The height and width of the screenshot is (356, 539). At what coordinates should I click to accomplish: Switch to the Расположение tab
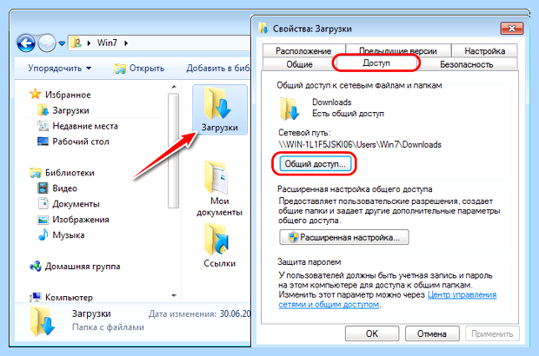pos(303,51)
